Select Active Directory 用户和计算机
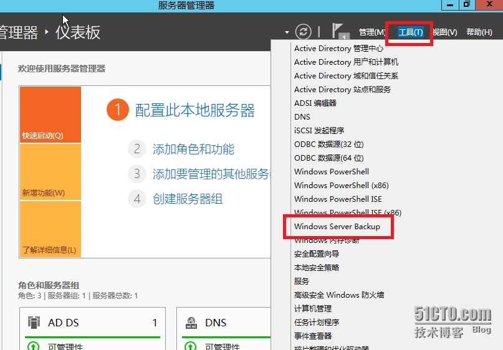This screenshot has height=350, width=503. [x=346, y=62]
